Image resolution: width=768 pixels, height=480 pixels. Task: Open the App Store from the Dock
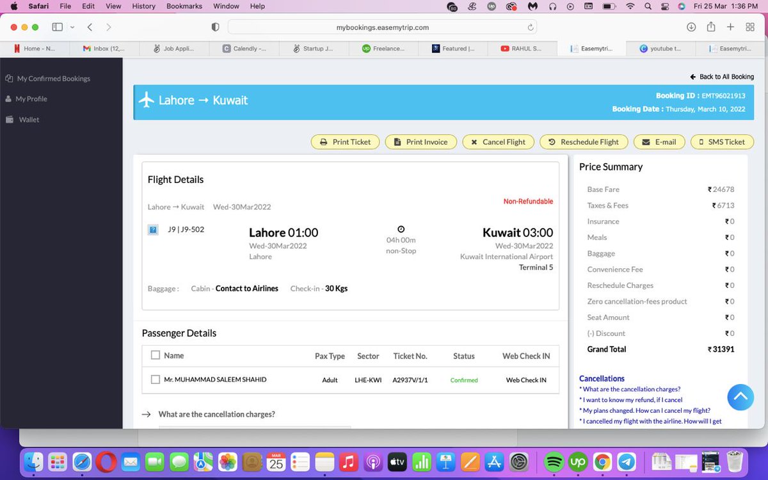click(x=495, y=461)
